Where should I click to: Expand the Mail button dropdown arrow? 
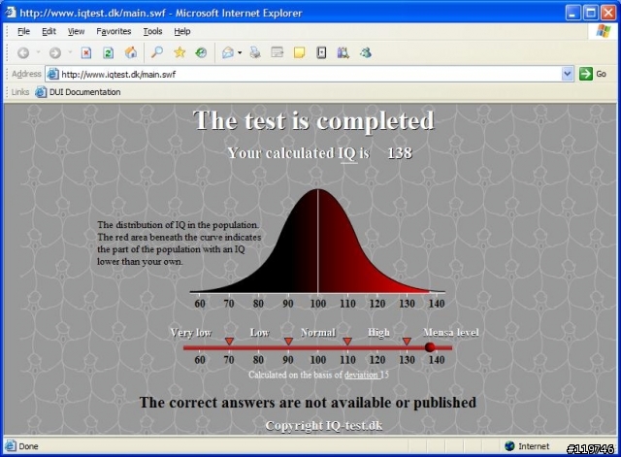point(240,52)
